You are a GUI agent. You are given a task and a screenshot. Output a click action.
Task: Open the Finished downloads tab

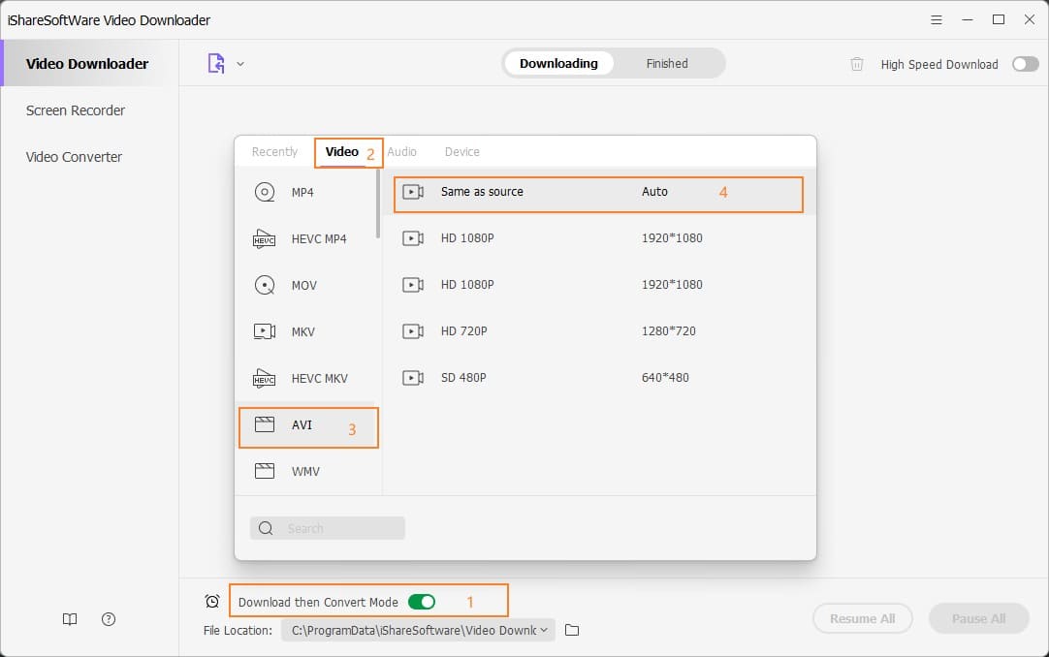point(667,63)
